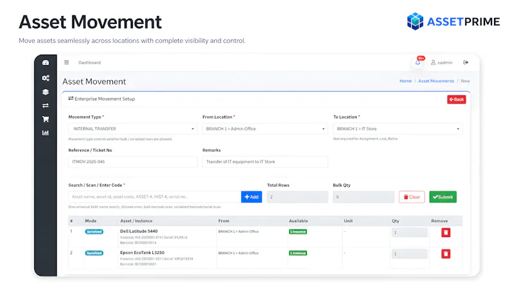Open the dashboard gauge icon in sidebar
The width and height of the screenshot is (516, 290).
click(x=45, y=63)
